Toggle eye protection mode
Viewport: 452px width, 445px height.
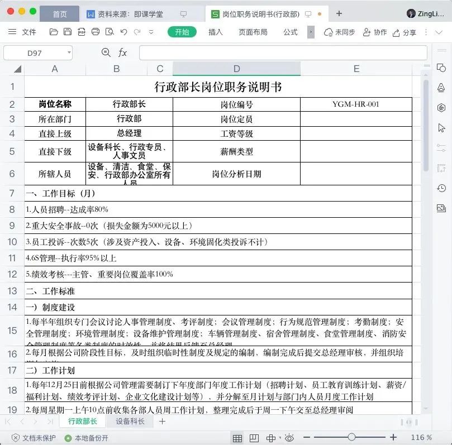pos(289,438)
